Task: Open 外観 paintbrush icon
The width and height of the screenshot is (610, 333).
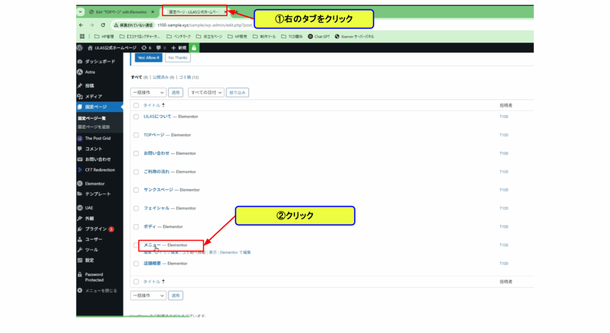Action: (80, 218)
